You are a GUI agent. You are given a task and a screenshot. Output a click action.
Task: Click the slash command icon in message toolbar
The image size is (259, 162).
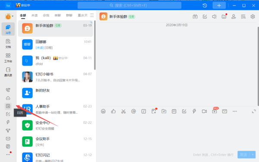144,111
